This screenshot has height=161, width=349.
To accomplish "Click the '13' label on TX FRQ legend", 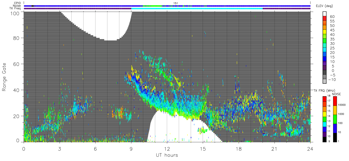I will click(x=329, y=121).
